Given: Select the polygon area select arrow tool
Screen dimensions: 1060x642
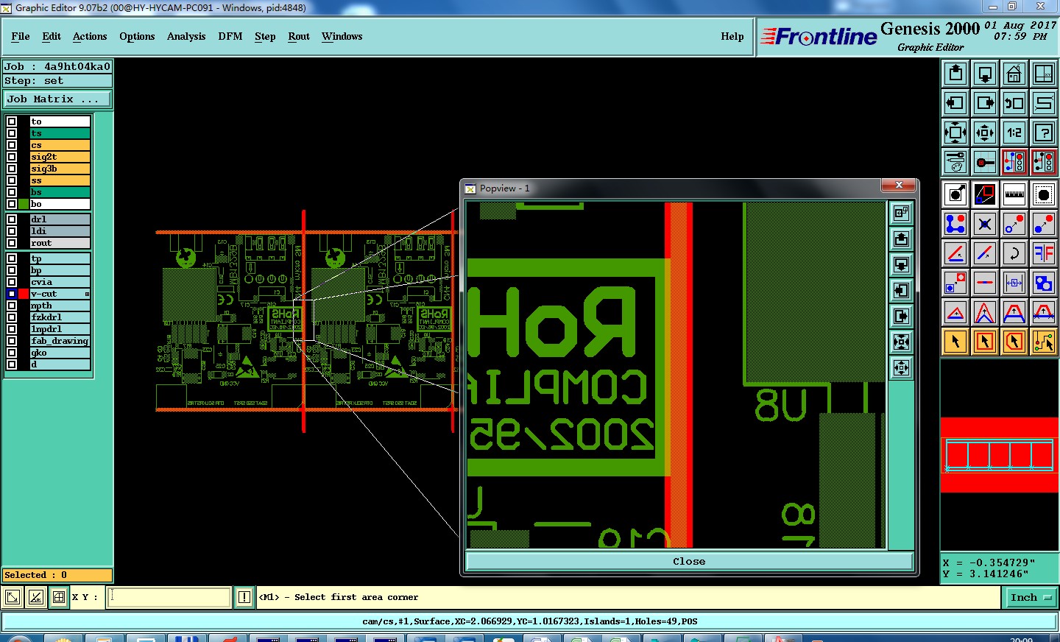Looking at the screenshot, I should 1014,342.
